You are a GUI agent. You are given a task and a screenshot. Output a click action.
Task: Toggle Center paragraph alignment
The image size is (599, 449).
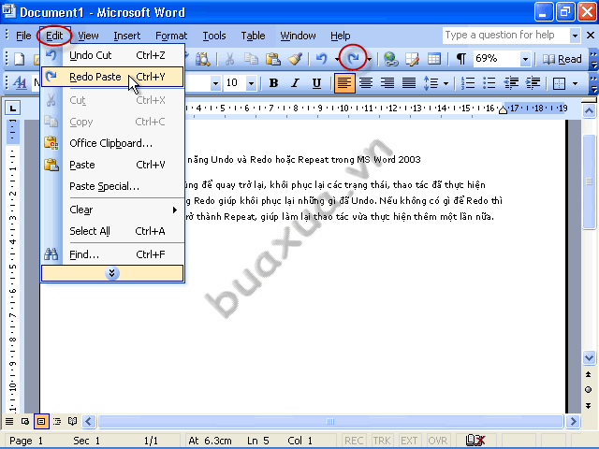tap(366, 83)
